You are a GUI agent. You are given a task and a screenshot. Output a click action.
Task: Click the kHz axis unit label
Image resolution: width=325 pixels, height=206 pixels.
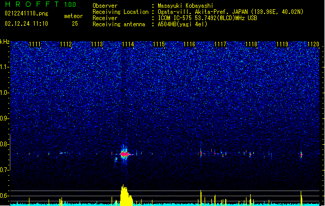pyautogui.click(x=5, y=42)
